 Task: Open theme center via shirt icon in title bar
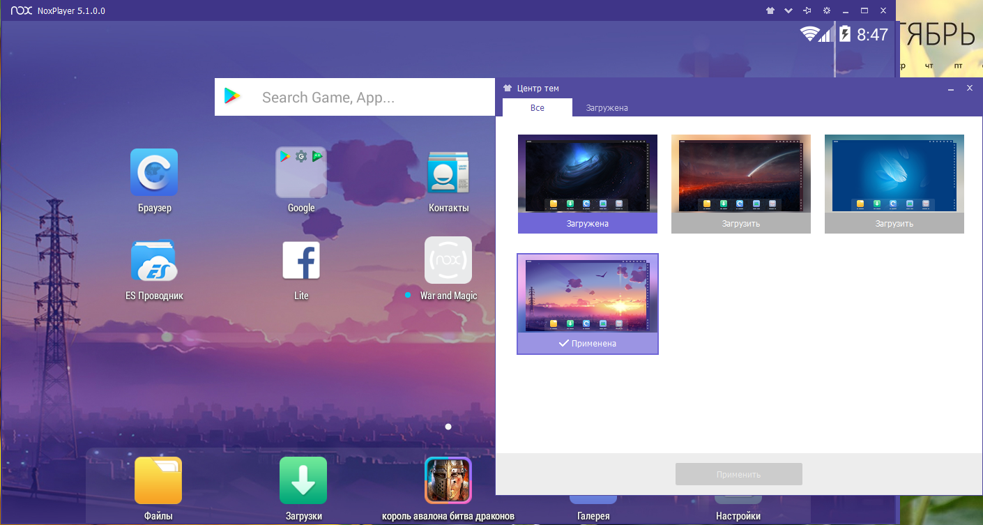tap(770, 10)
